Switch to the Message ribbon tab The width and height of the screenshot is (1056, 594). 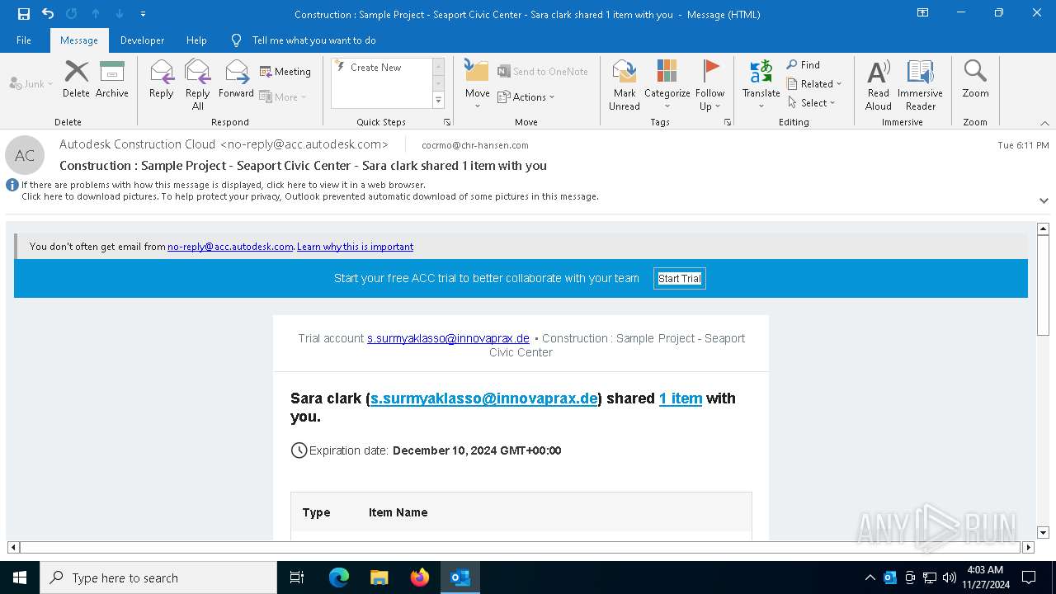click(x=79, y=40)
